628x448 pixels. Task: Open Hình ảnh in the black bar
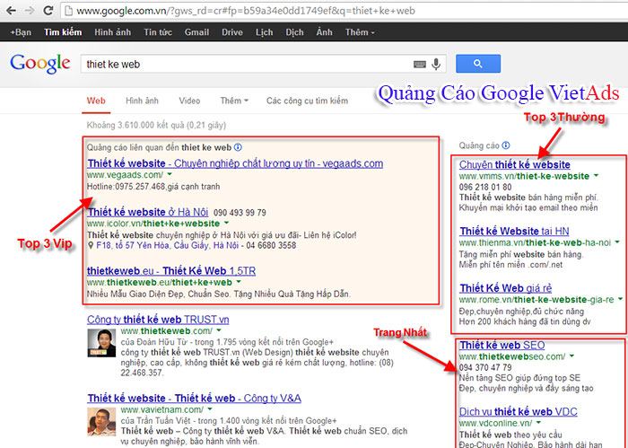click(112, 32)
